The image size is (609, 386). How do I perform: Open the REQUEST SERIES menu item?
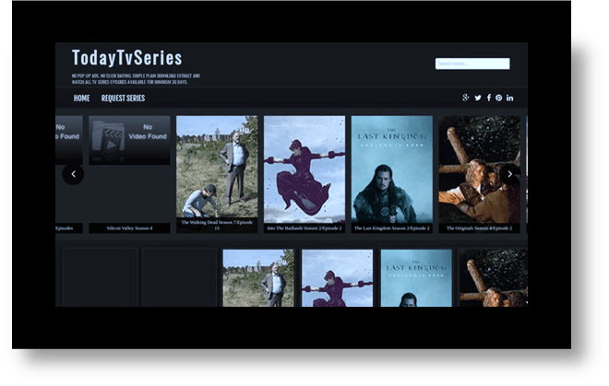pos(123,99)
